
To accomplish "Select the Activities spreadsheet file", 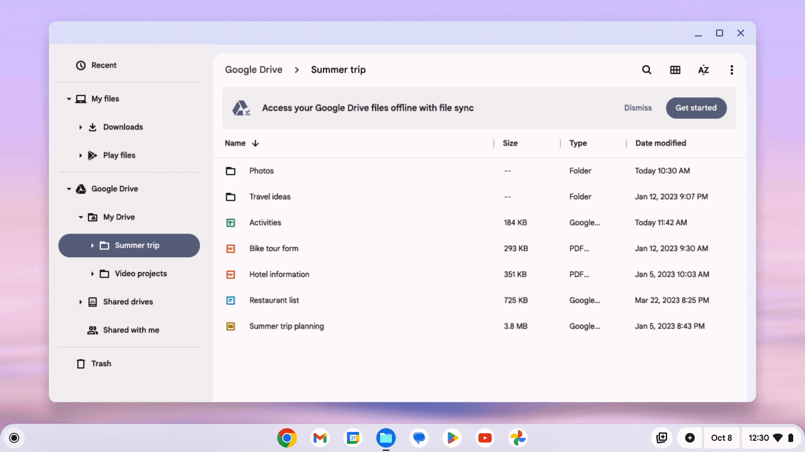I will tap(265, 222).
